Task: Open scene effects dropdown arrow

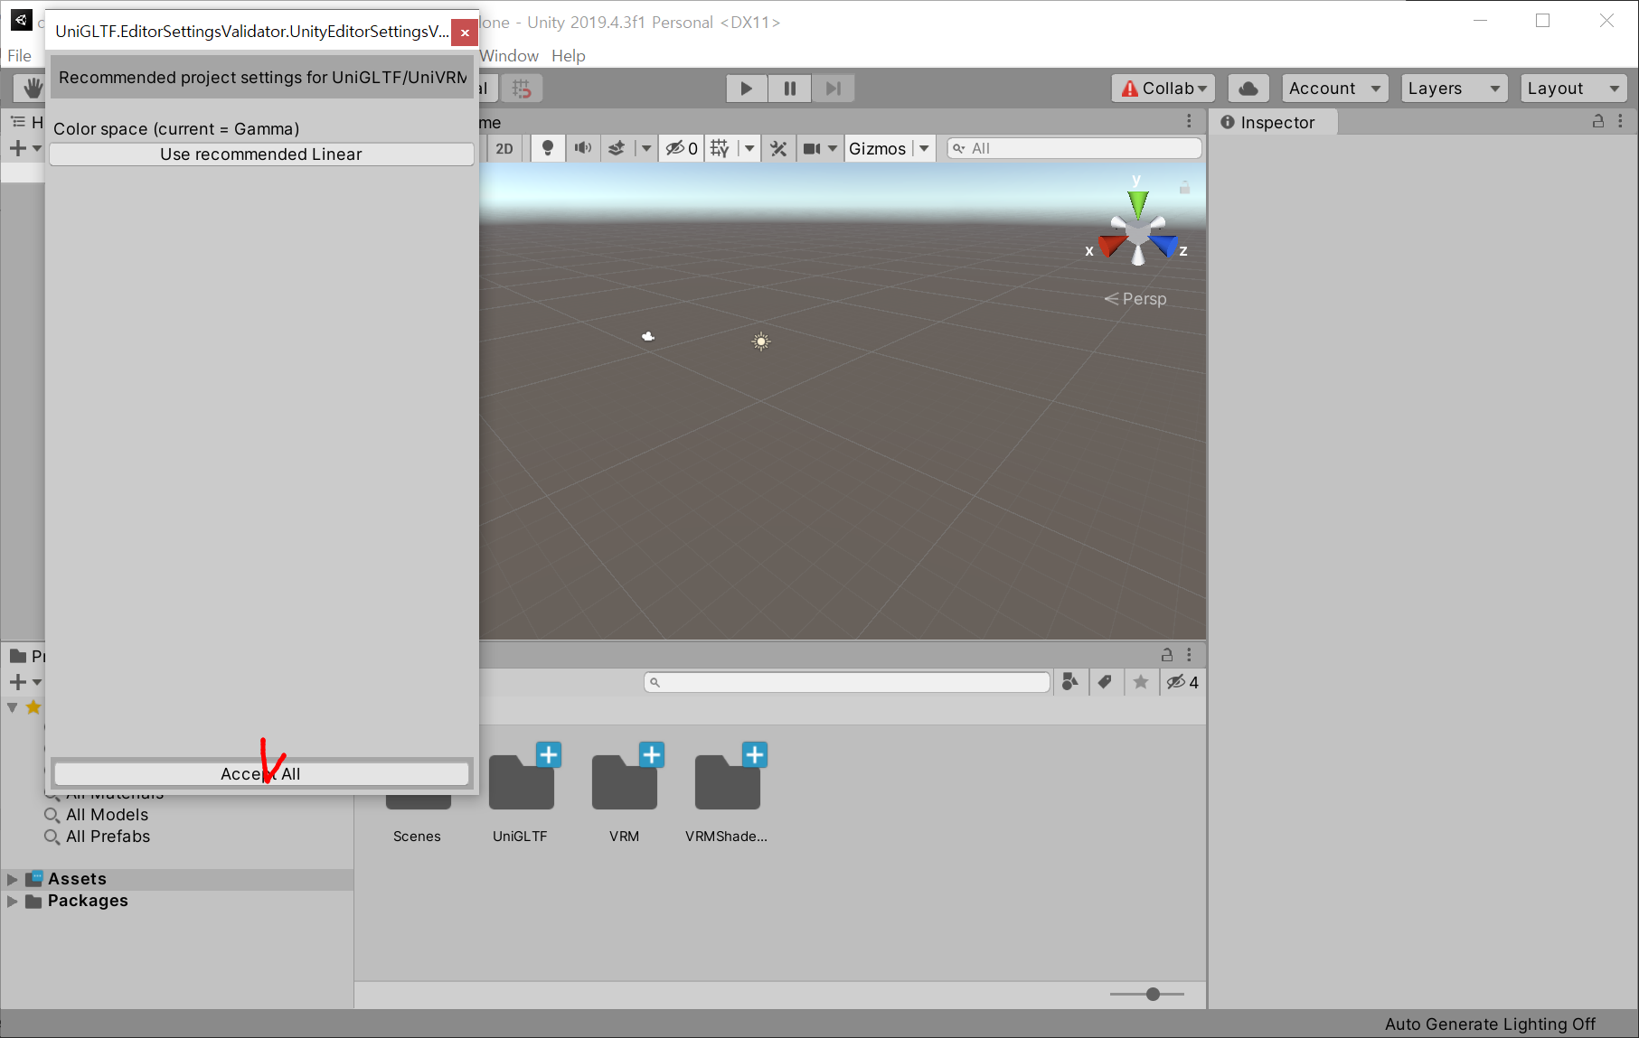Action: point(645,149)
